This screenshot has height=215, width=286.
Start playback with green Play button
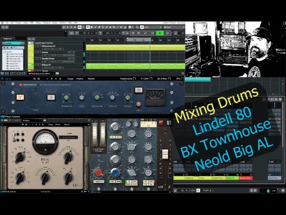point(160,33)
